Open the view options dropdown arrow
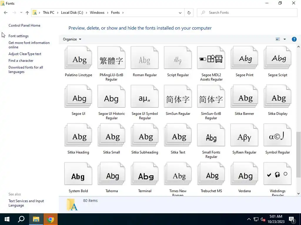301x225 pixels. [x=285, y=39]
